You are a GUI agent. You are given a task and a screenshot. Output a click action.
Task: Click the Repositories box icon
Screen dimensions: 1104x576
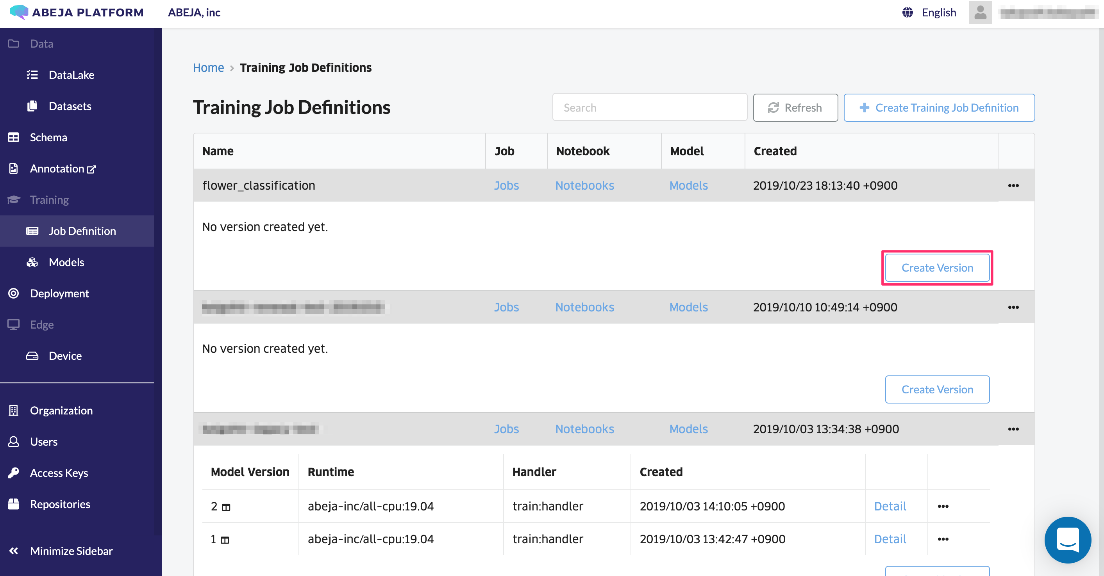[x=14, y=504]
